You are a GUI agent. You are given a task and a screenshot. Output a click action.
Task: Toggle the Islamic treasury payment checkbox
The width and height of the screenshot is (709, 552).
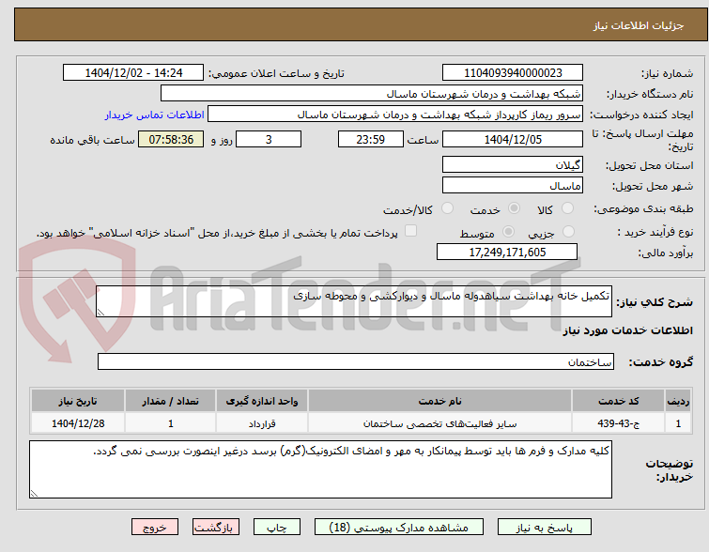tap(410, 231)
